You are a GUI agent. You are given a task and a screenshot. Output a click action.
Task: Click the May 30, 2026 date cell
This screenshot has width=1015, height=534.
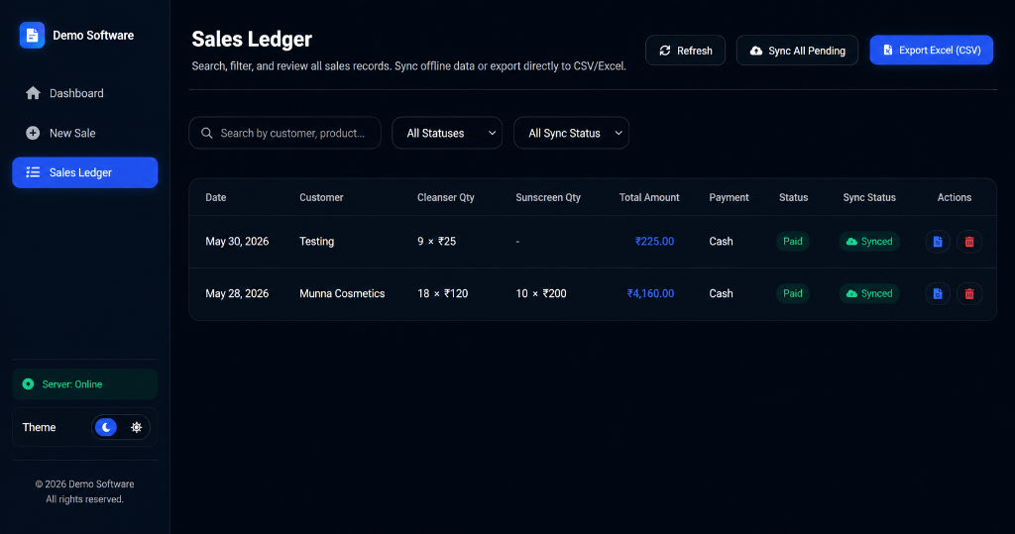[x=237, y=242]
